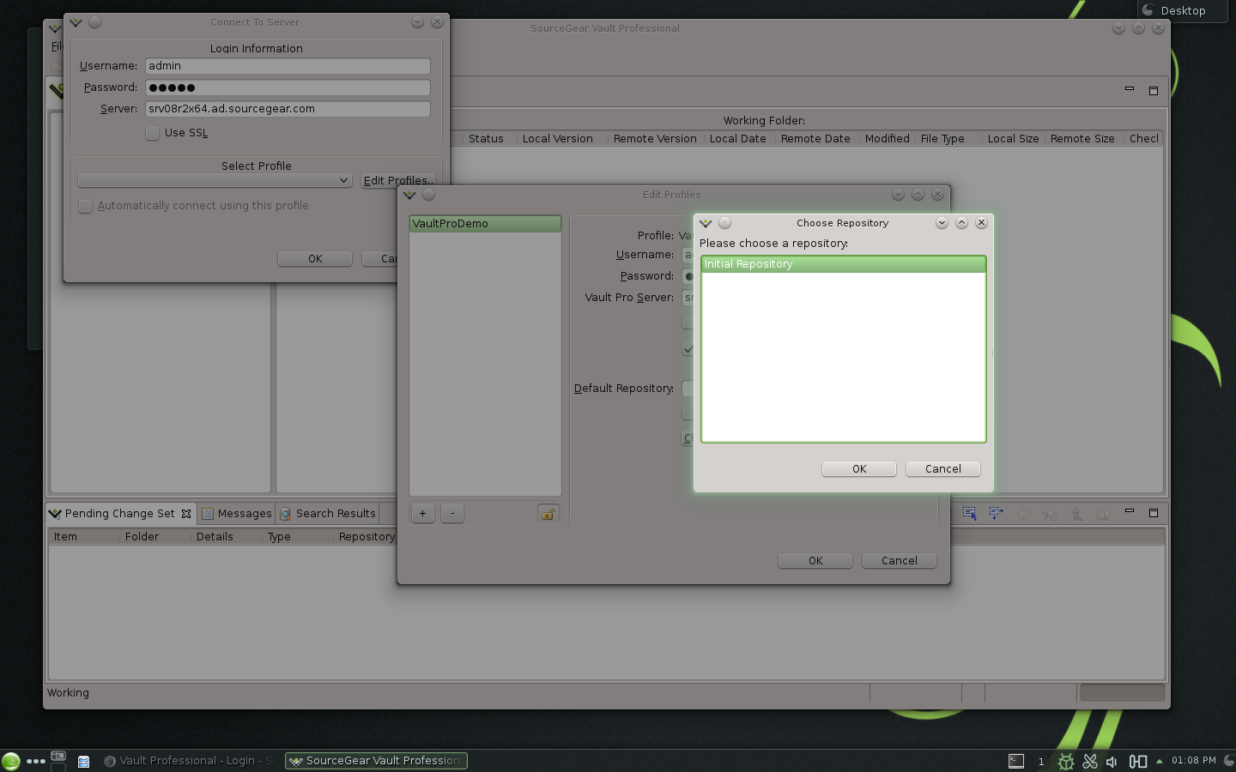Switch to SourceGear Vault Professional taskbar entry
The image size is (1236, 772).
tap(376, 761)
